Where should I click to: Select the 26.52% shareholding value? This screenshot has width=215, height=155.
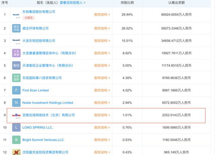point(127,28)
